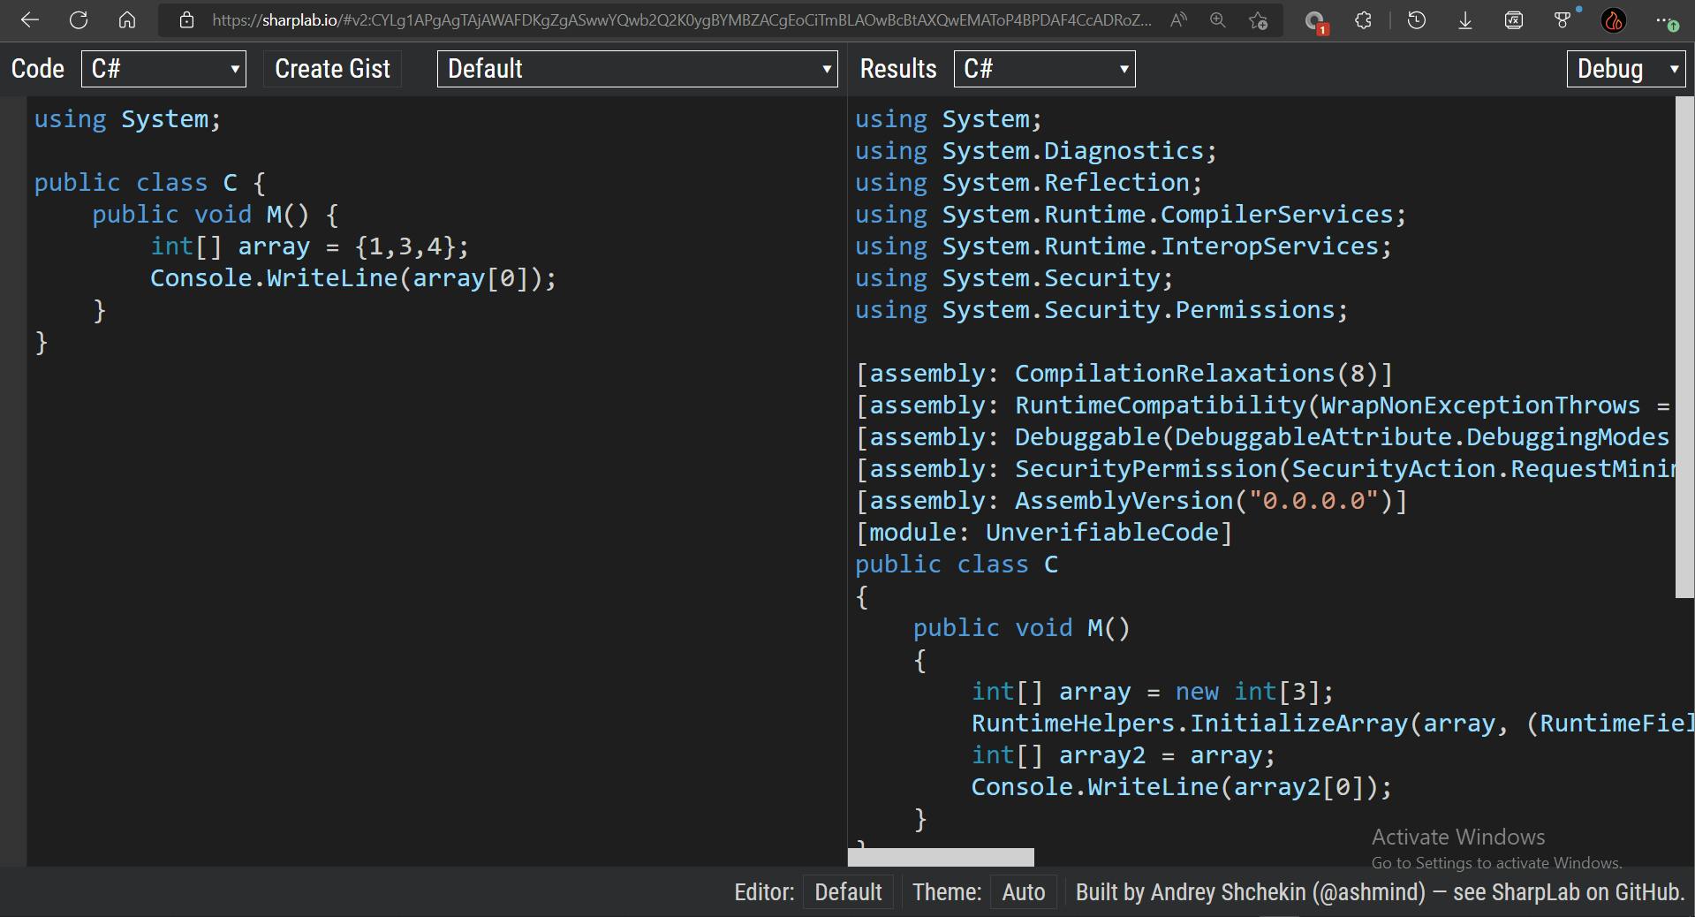Click the Results vertical scrollbar
The height and width of the screenshot is (917, 1695).
pos(1684,346)
